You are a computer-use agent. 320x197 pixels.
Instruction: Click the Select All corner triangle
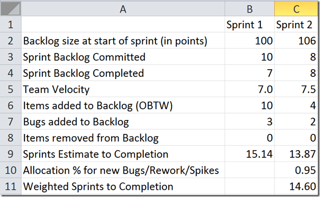pyautogui.click(x=11, y=8)
